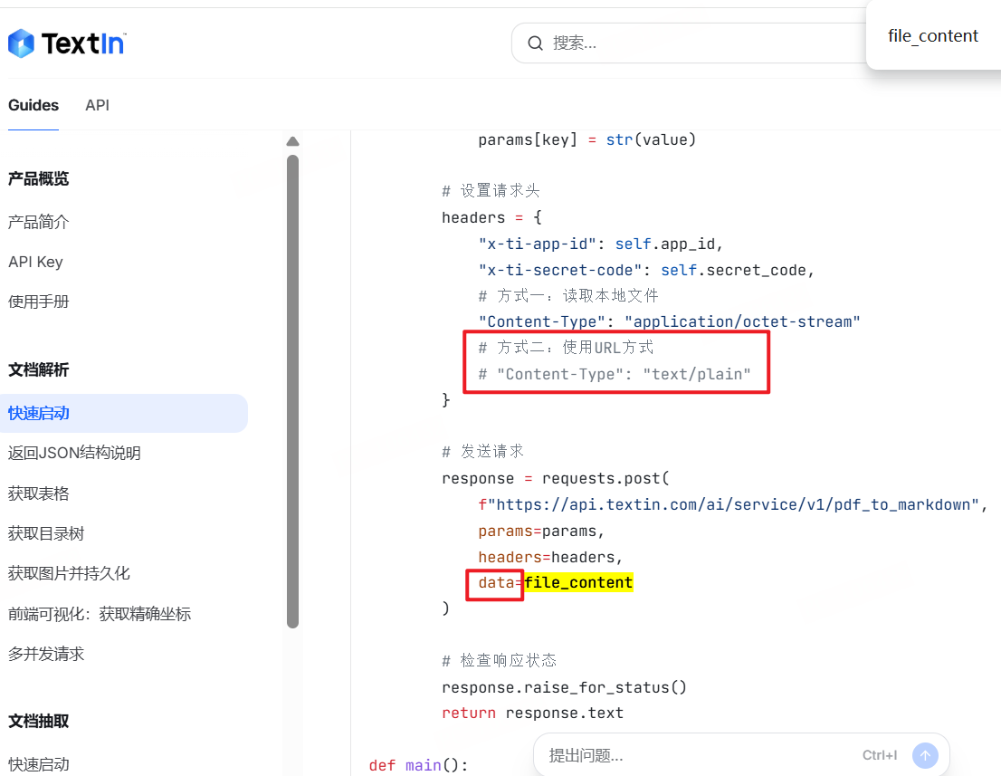Click params[key] = str(value) line
The width and height of the screenshot is (1001, 776).
(587, 139)
